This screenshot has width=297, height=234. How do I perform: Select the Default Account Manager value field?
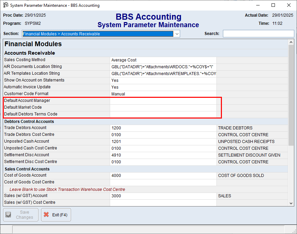pos(163,101)
